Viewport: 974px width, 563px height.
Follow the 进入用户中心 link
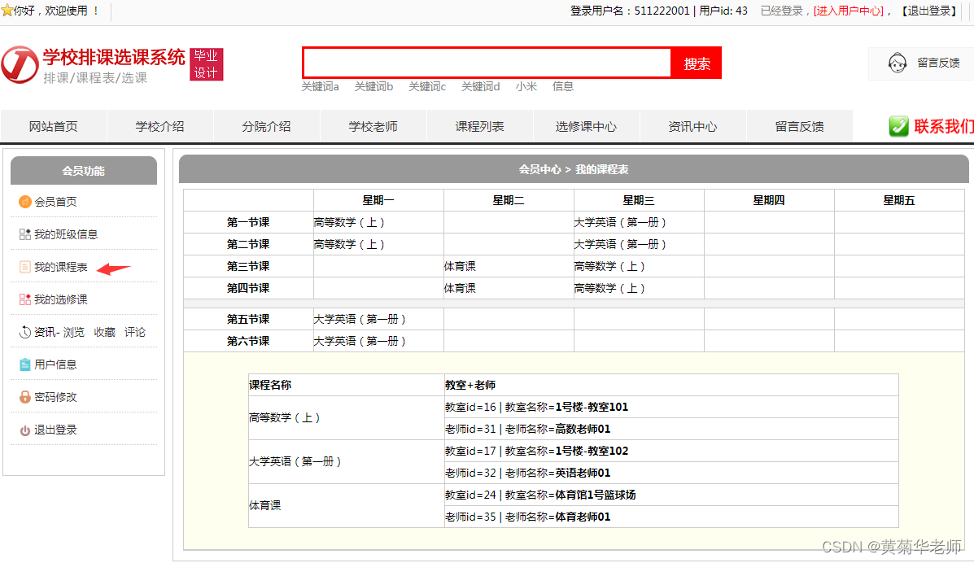click(848, 11)
